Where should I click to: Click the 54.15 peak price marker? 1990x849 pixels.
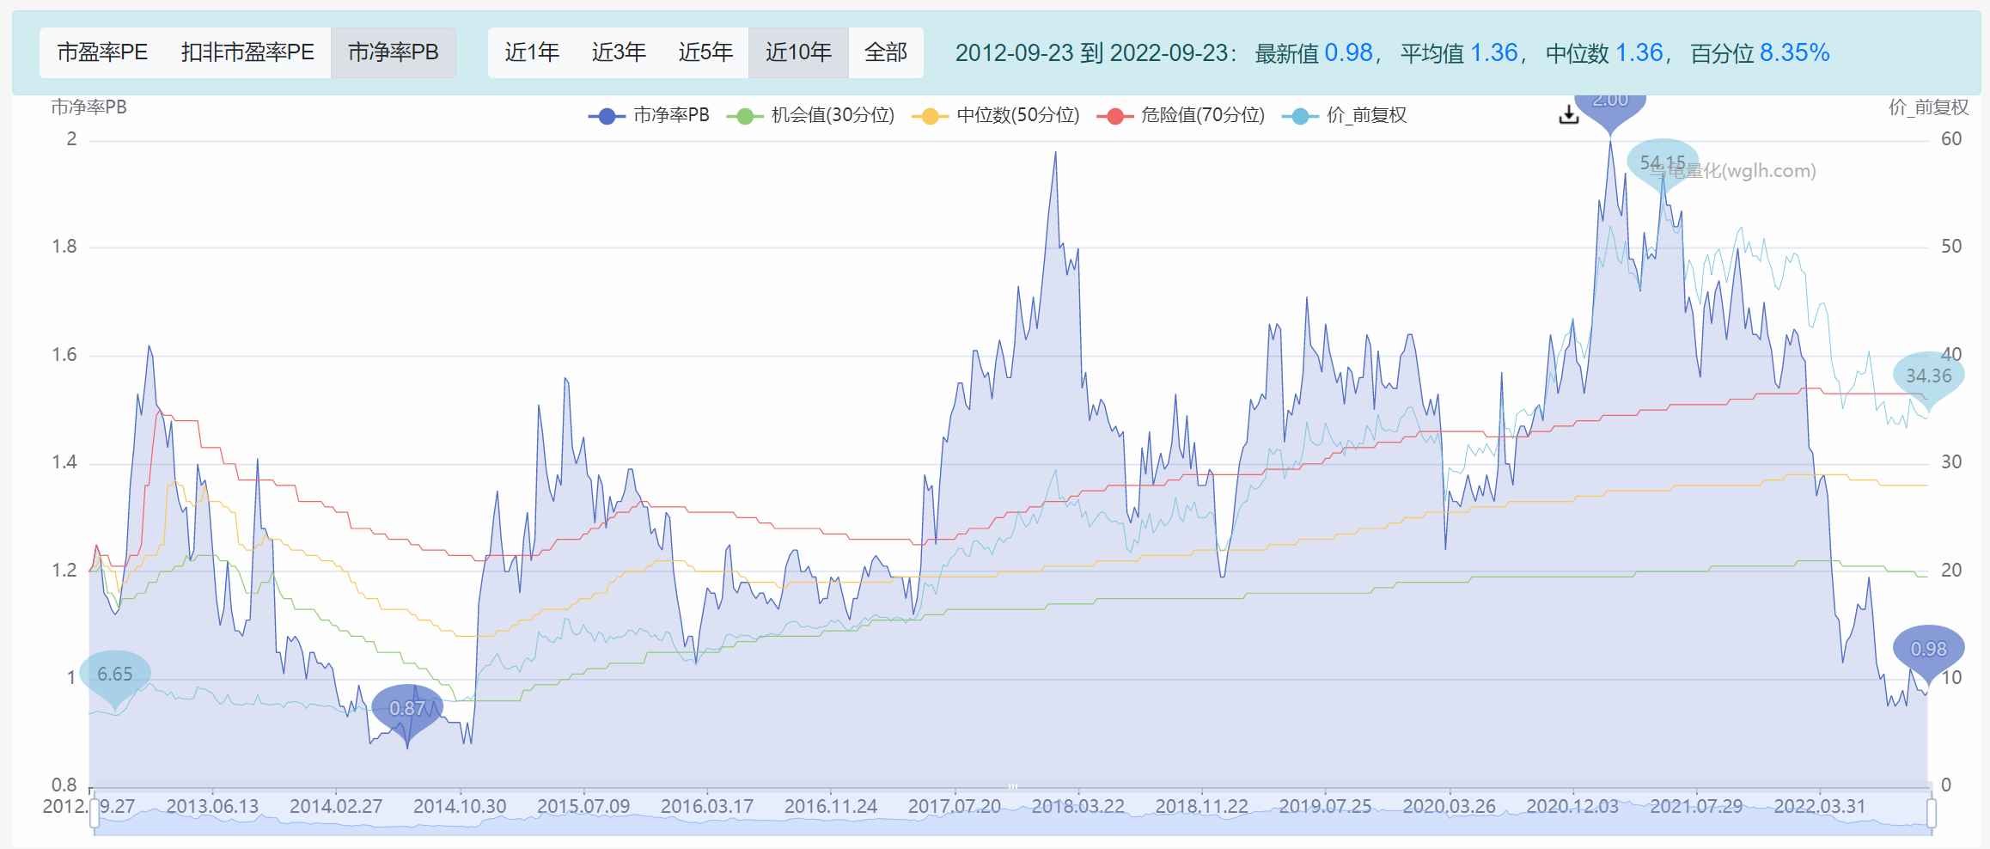click(1663, 163)
